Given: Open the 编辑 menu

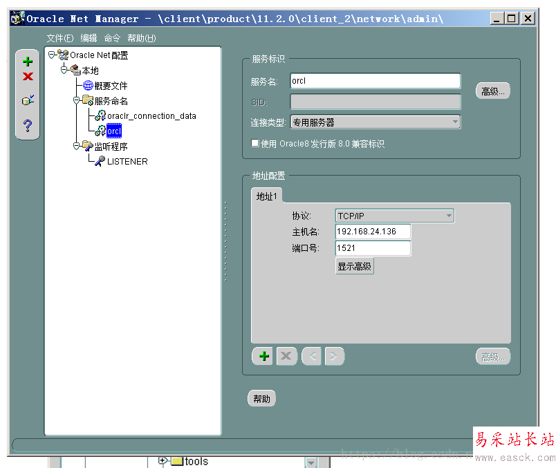Looking at the screenshot, I should click(x=89, y=38).
